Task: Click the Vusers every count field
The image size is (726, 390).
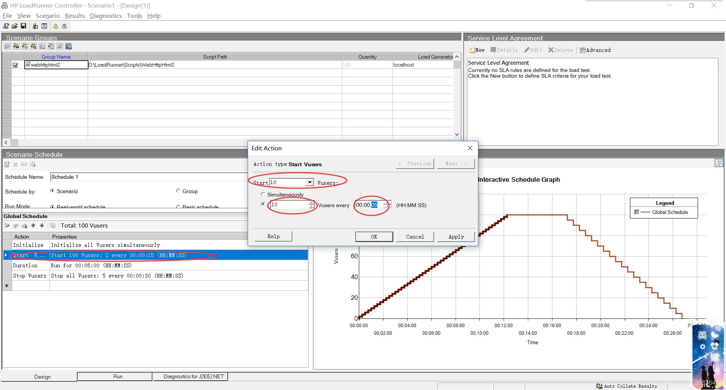Action: pos(289,205)
